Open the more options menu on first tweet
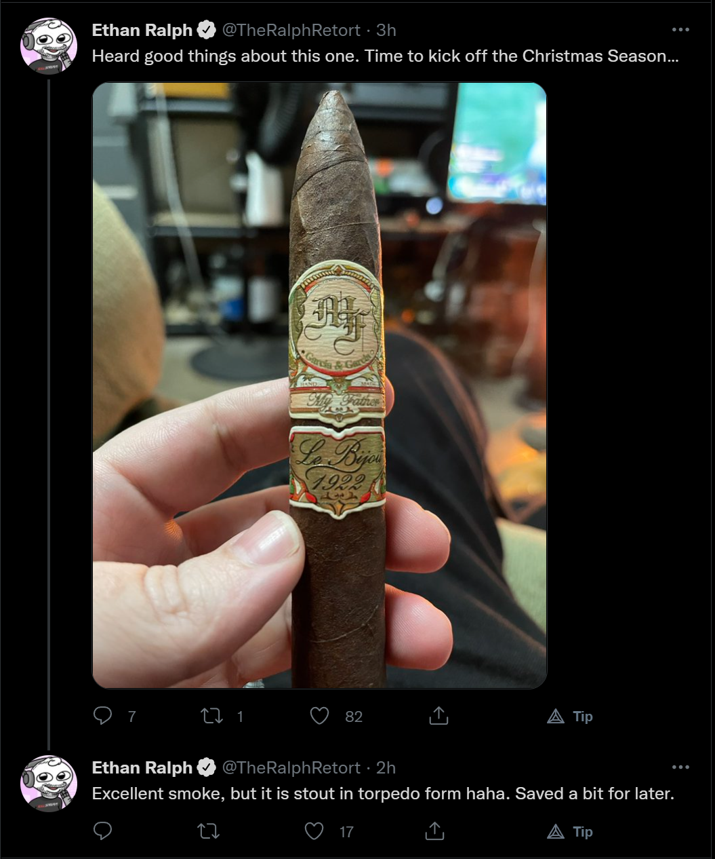Screen dimensions: 715x859 (x=680, y=30)
